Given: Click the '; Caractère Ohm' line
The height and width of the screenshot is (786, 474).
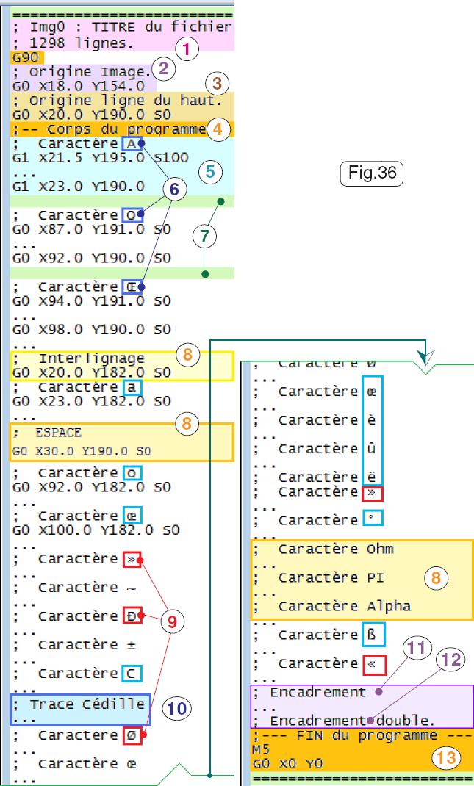Looking at the screenshot, I should coord(323,549).
